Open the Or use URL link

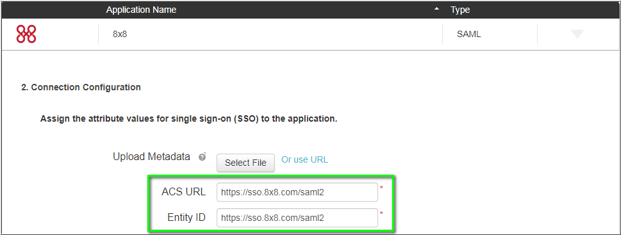tap(304, 160)
